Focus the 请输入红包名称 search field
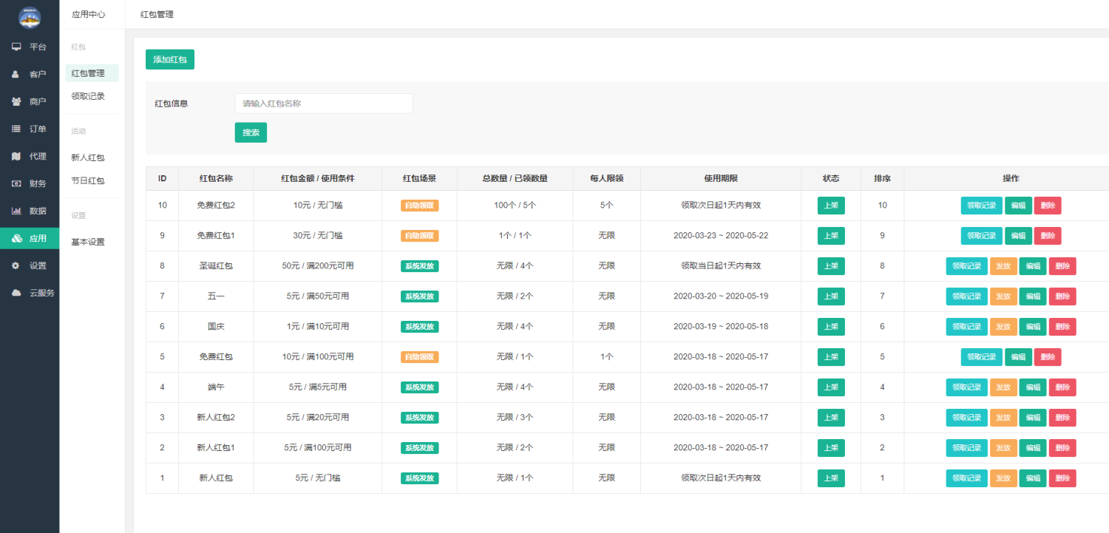The height and width of the screenshot is (533, 1109). [x=324, y=103]
